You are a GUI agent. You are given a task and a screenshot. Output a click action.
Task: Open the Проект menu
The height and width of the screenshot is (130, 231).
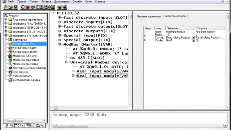click(34, 1)
